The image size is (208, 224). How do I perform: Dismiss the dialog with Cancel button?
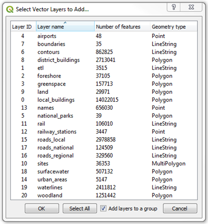tap(180, 209)
